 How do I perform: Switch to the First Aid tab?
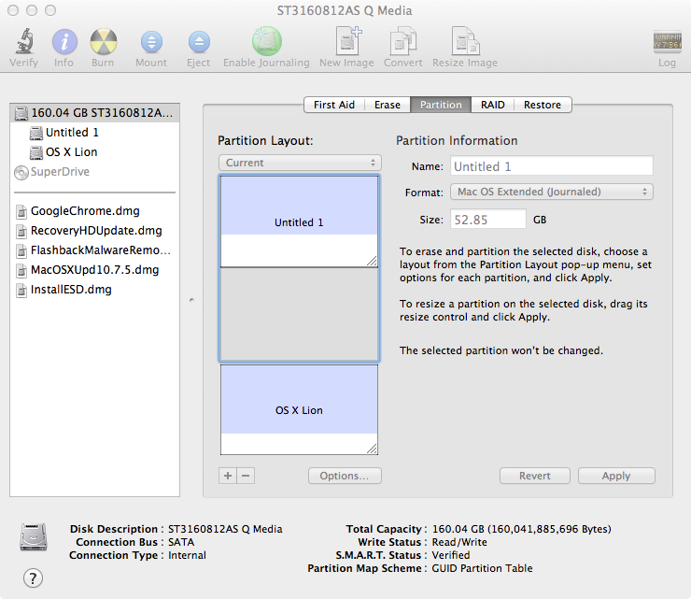(x=334, y=105)
